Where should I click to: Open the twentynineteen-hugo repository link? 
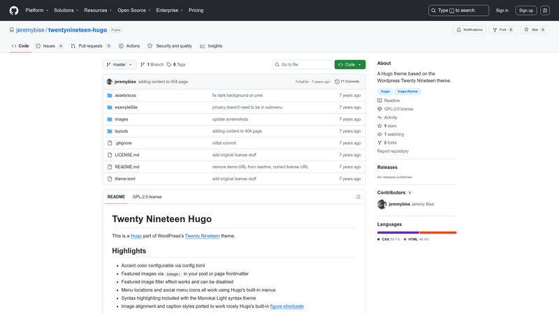coord(78,30)
